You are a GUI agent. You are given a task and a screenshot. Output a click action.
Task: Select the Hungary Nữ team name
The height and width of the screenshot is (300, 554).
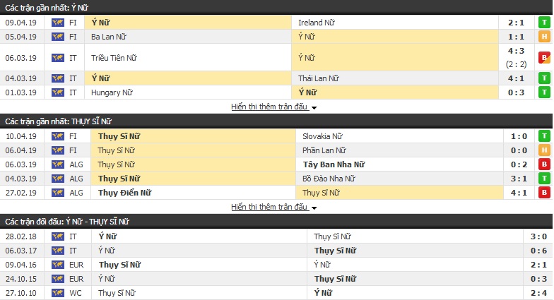pyautogui.click(x=112, y=92)
